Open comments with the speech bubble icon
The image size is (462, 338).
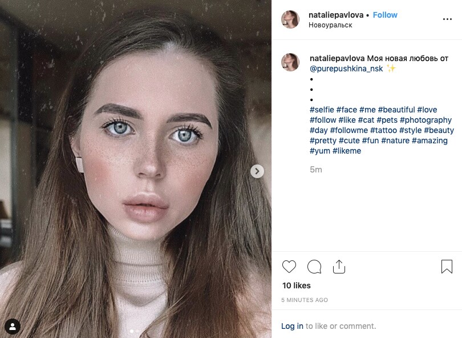(x=314, y=267)
